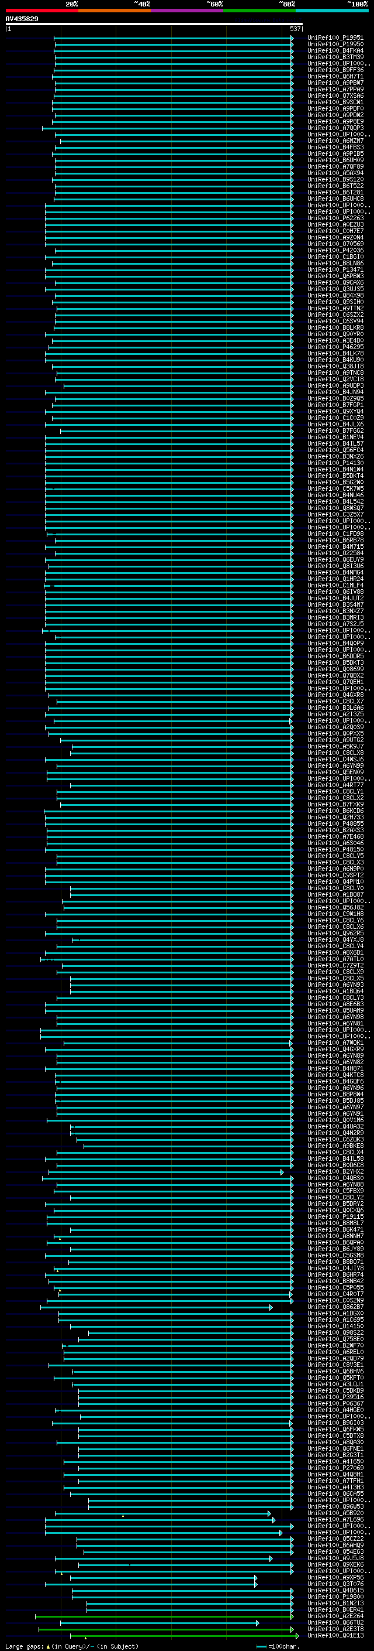Click the UniRef100_C4WSJ6 entry
The width and height of the screenshot is (374, 1651).
pos(335,760)
